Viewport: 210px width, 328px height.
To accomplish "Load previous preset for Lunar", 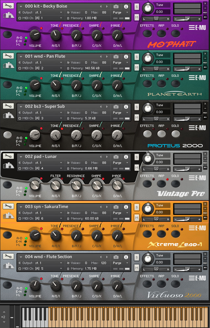I will coord(101,157).
